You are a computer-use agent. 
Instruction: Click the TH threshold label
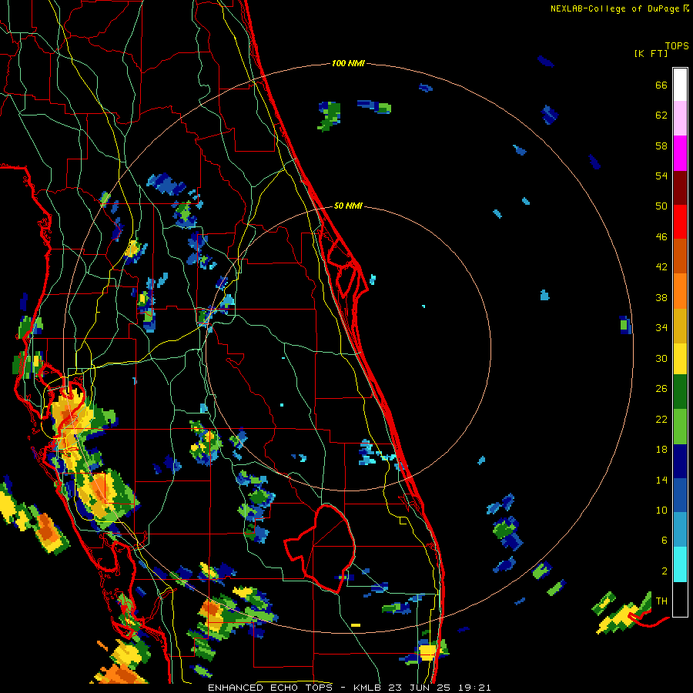click(x=661, y=601)
